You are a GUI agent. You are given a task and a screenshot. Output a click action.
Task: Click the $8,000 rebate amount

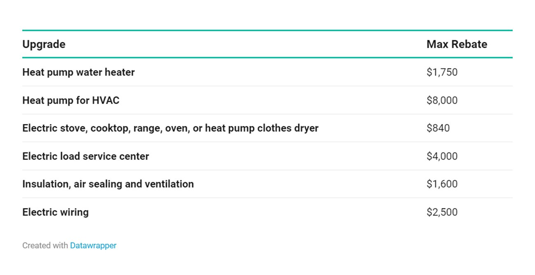(x=442, y=100)
